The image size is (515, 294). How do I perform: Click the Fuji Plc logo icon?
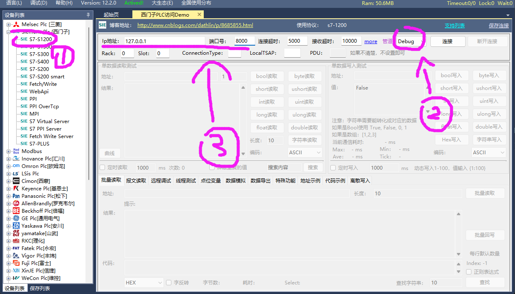16,263
